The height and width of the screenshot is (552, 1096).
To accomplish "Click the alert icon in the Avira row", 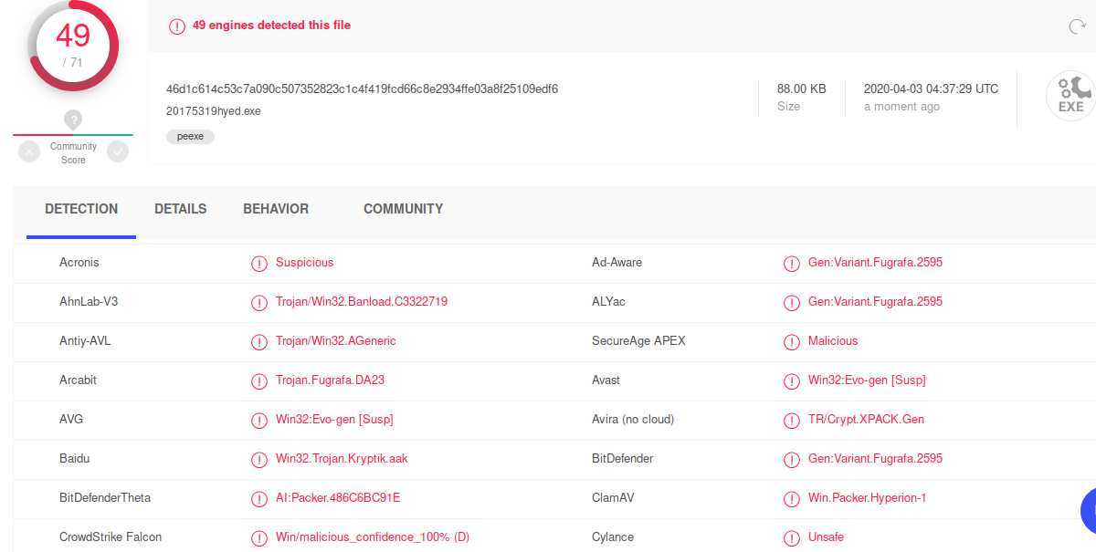I will [792, 421].
